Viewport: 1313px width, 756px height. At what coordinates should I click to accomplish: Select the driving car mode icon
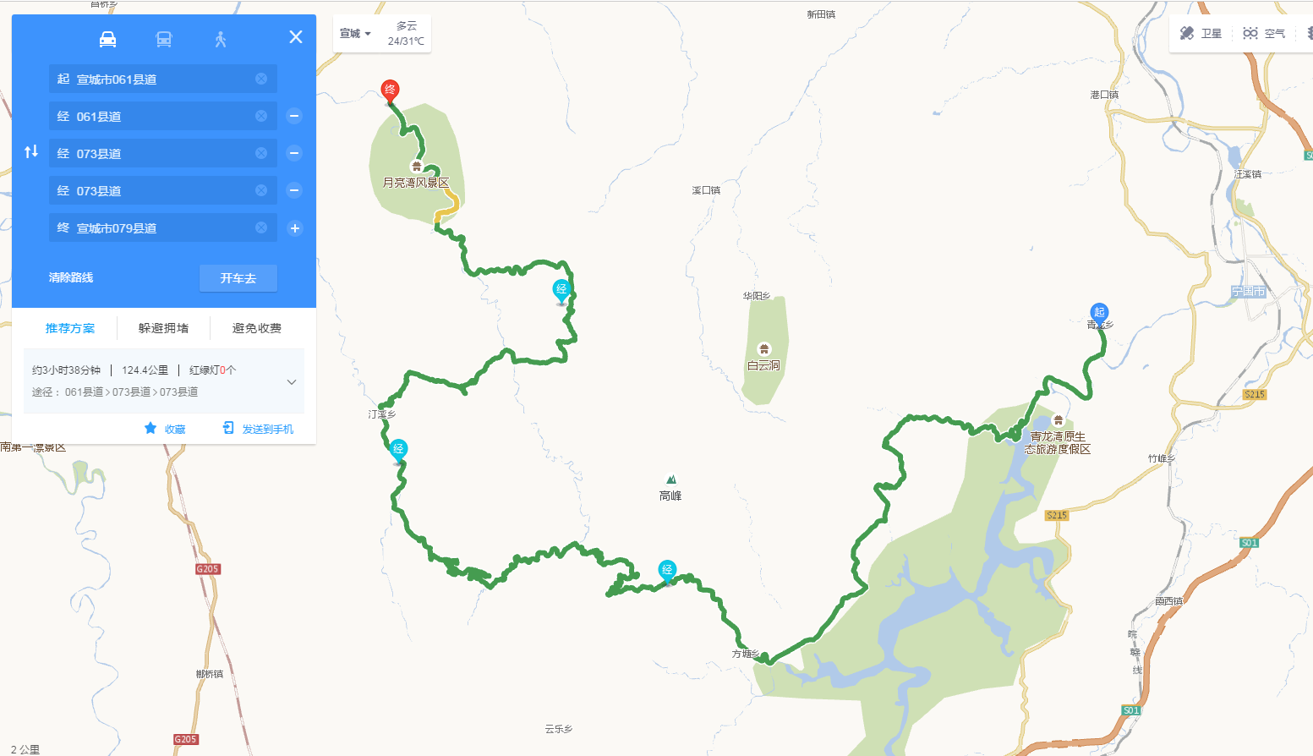(108, 39)
